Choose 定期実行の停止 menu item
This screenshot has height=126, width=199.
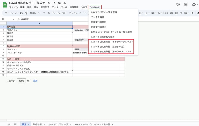coord(113,27)
